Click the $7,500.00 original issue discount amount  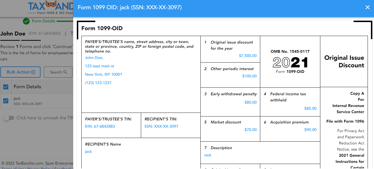click(248, 56)
